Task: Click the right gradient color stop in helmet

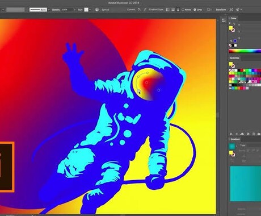Action: coord(159,90)
